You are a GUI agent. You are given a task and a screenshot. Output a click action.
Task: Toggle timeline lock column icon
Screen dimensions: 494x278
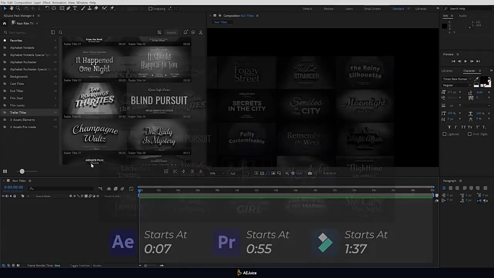pyautogui.click(x=15, y=196)
